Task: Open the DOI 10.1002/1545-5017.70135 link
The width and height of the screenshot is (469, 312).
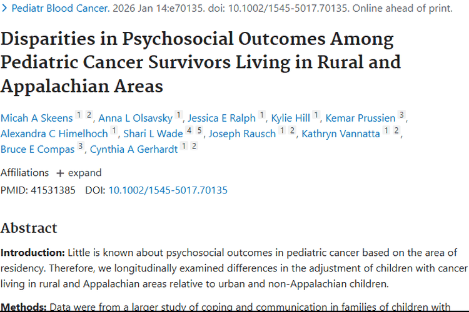Action: pos(168,190)
